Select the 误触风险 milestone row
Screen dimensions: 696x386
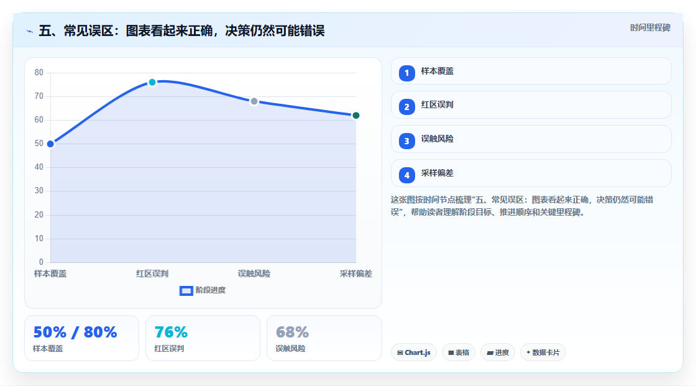531,139
